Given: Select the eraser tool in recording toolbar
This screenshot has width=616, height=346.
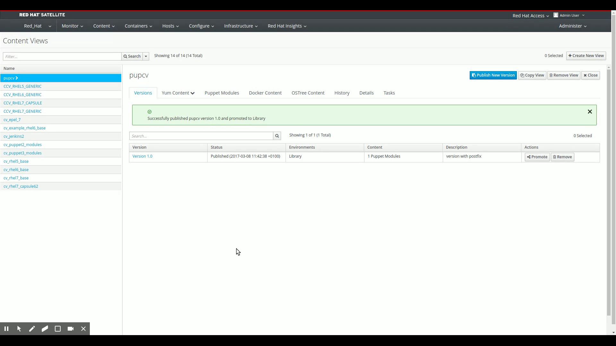Looking at the screenshot, I should point(45,329).
